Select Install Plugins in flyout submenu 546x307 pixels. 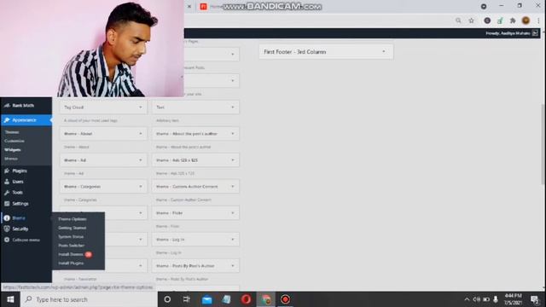[x=71, y=264]
